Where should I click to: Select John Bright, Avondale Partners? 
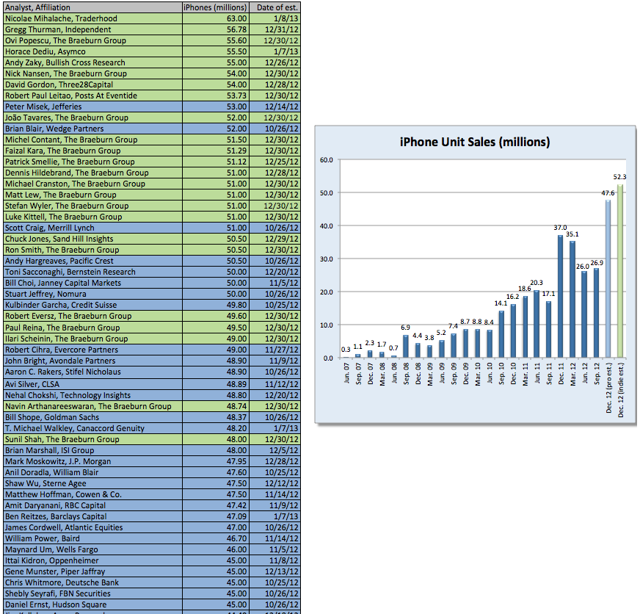pos(92,361)
